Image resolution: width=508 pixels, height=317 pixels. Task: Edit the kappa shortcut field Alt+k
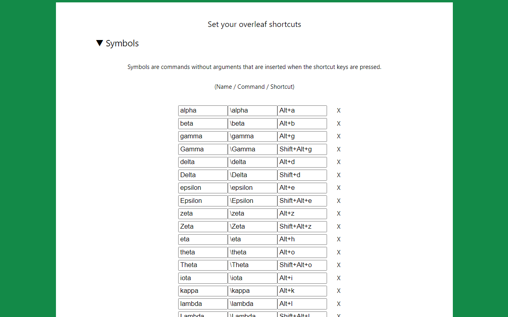click(302, 291)
